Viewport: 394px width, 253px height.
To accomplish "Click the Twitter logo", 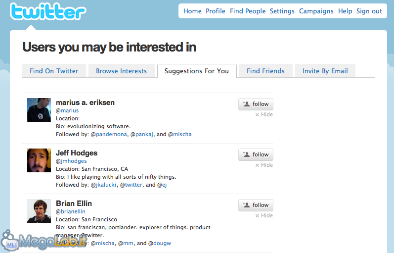I will [x=47, y=12].
